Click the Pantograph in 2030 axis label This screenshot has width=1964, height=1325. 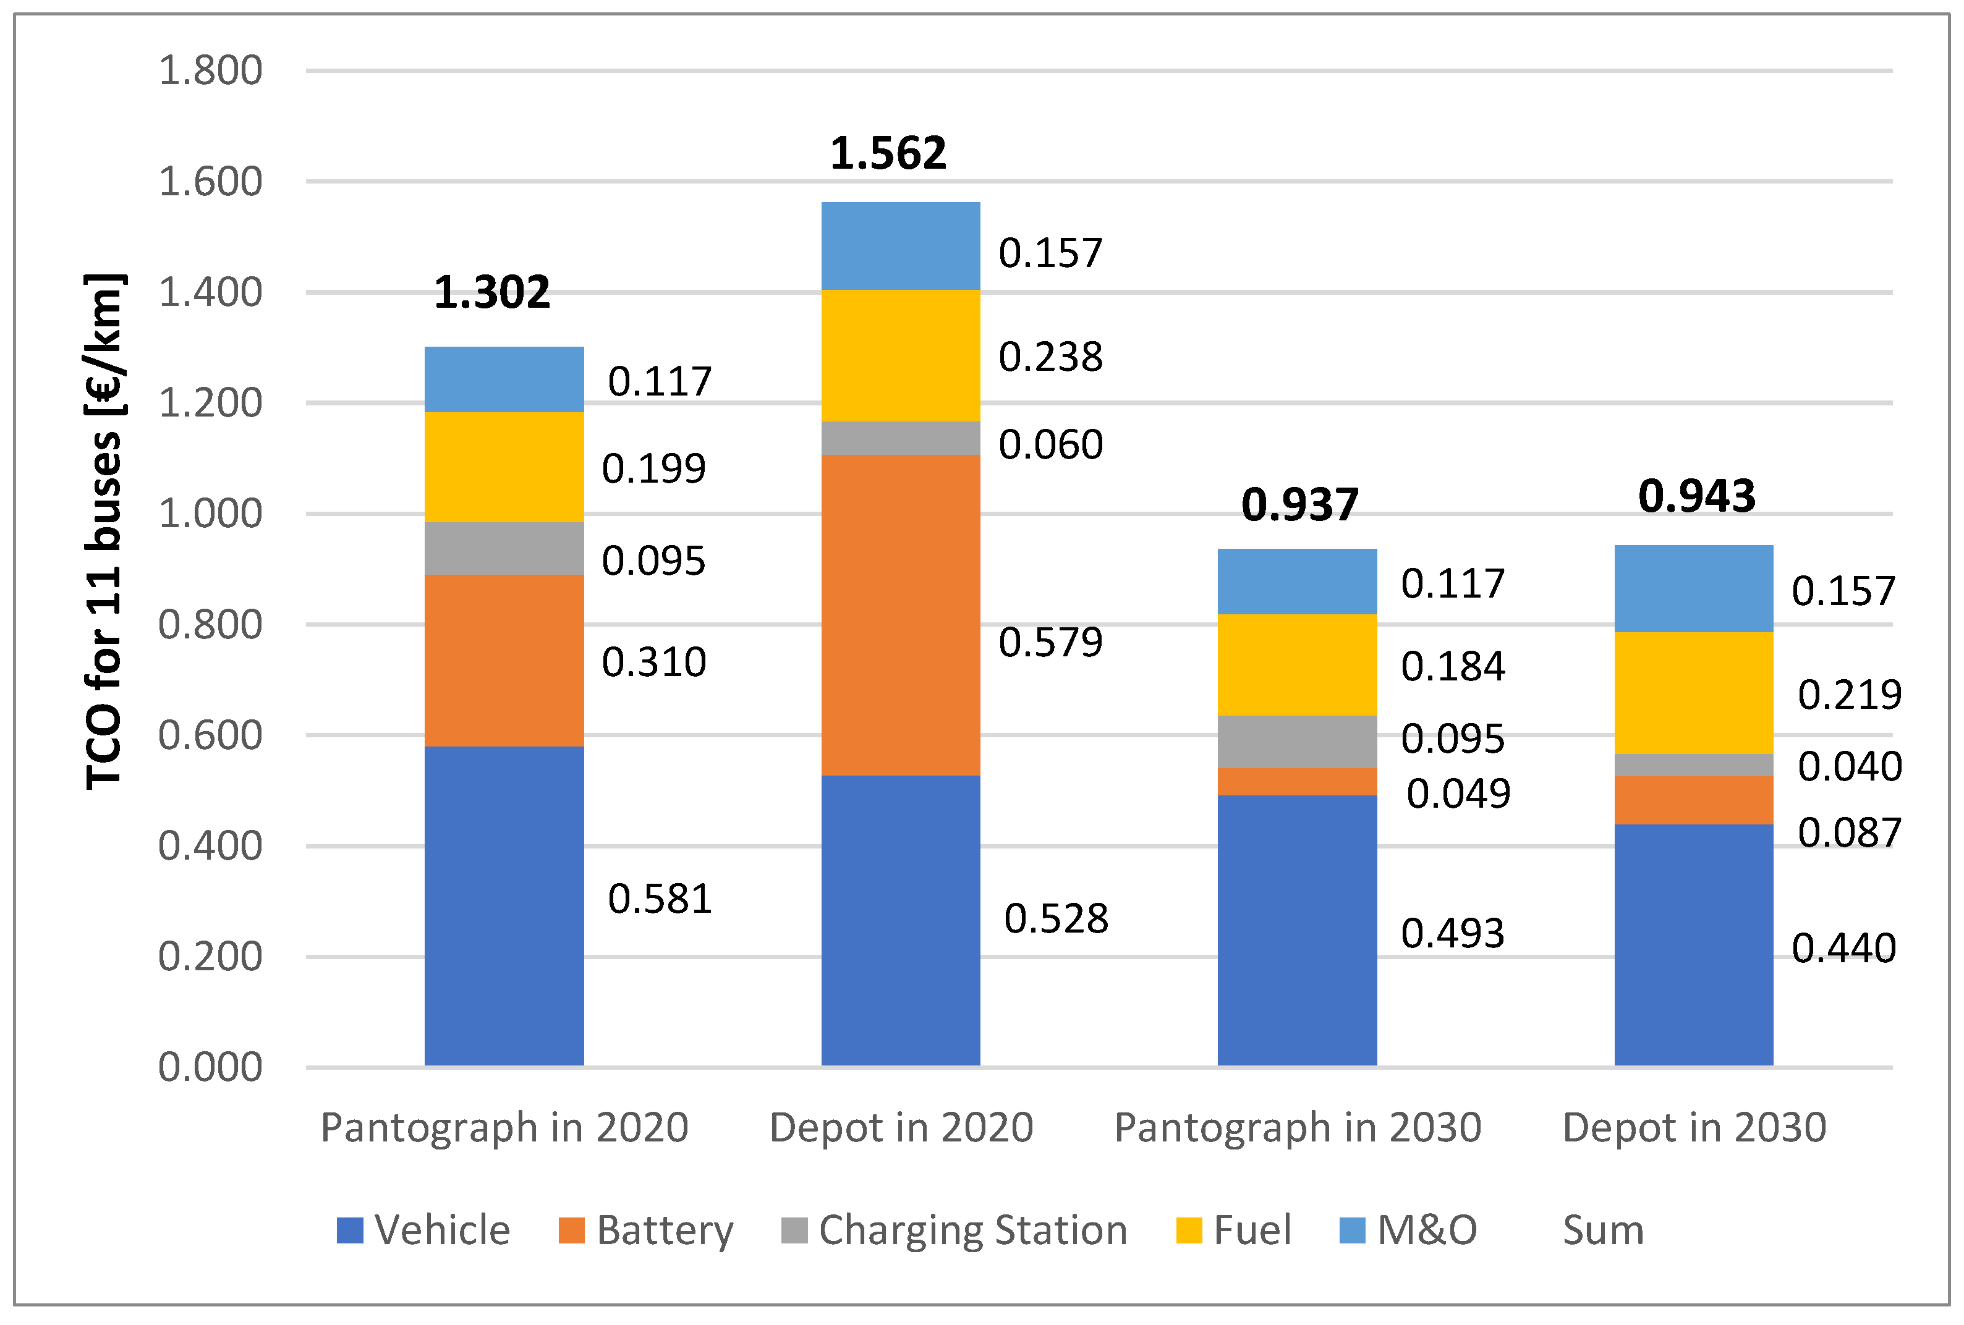click(x=1298, y=1128)
